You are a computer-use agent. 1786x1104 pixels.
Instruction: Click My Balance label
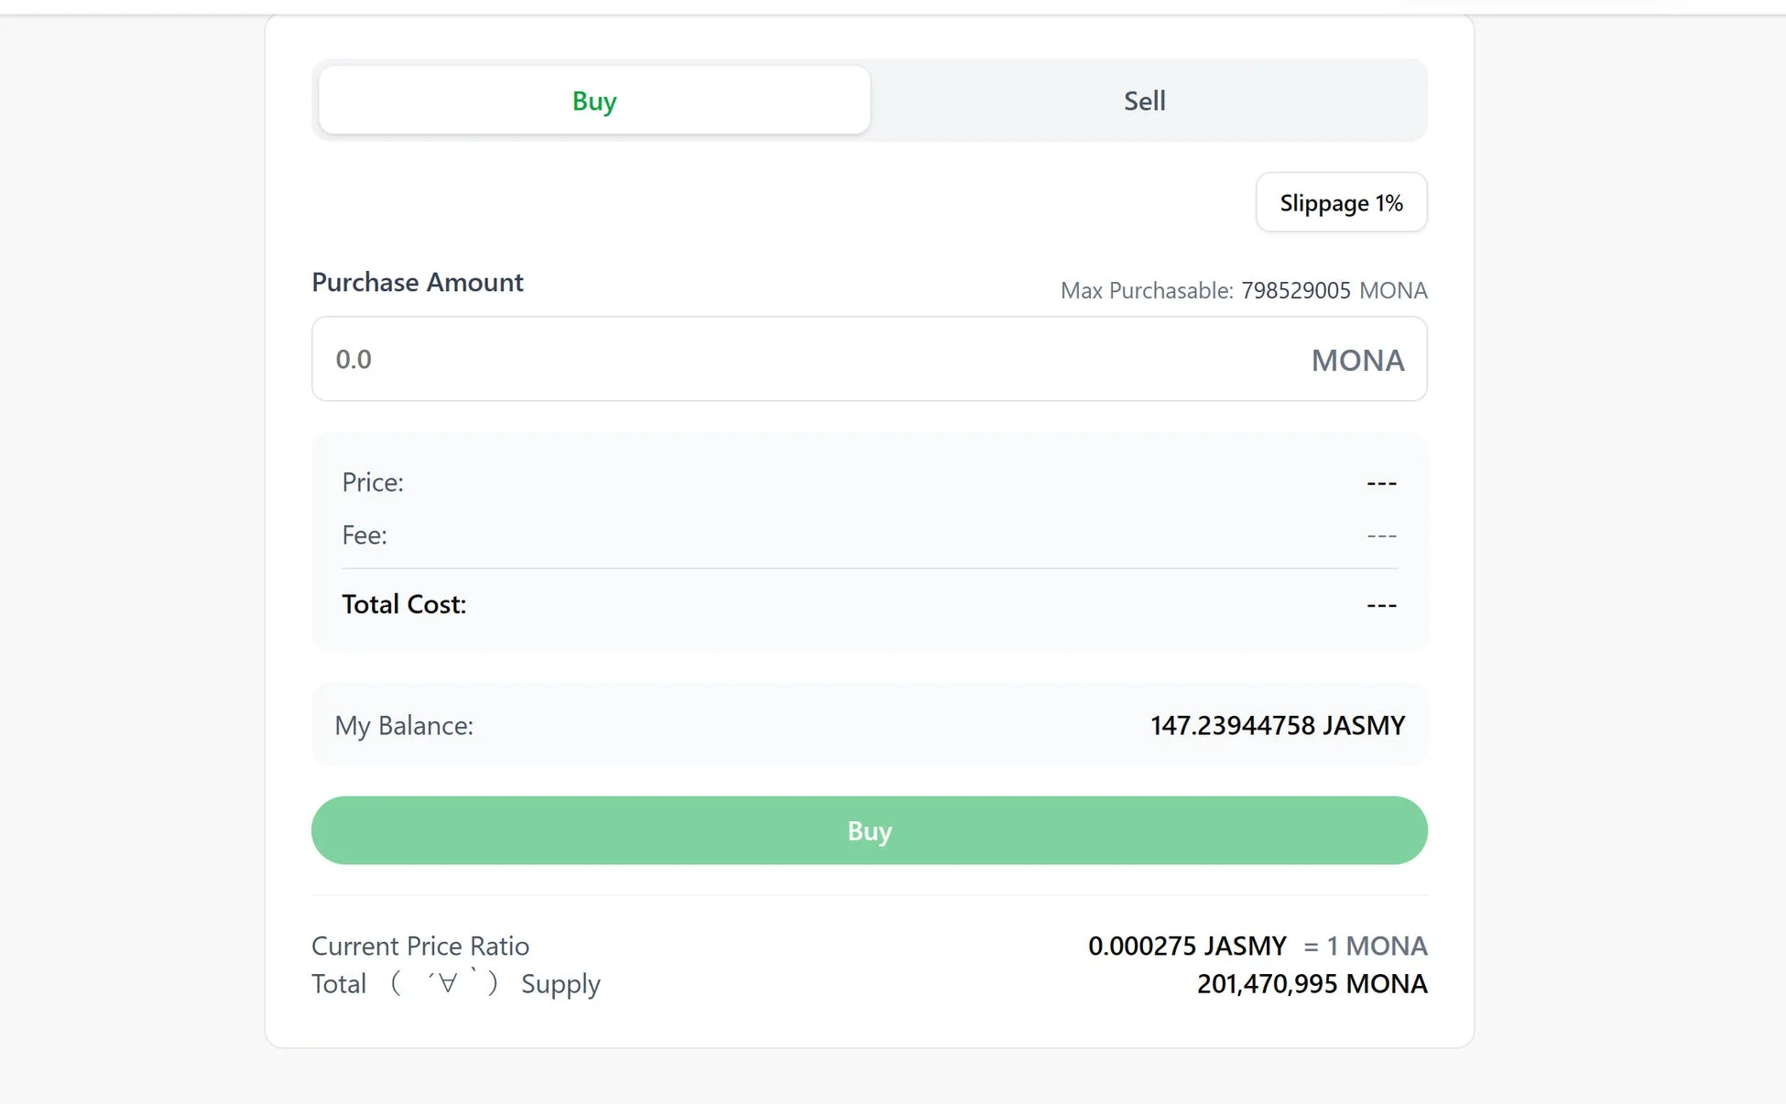pyautogui.click(x=403, y=725)
